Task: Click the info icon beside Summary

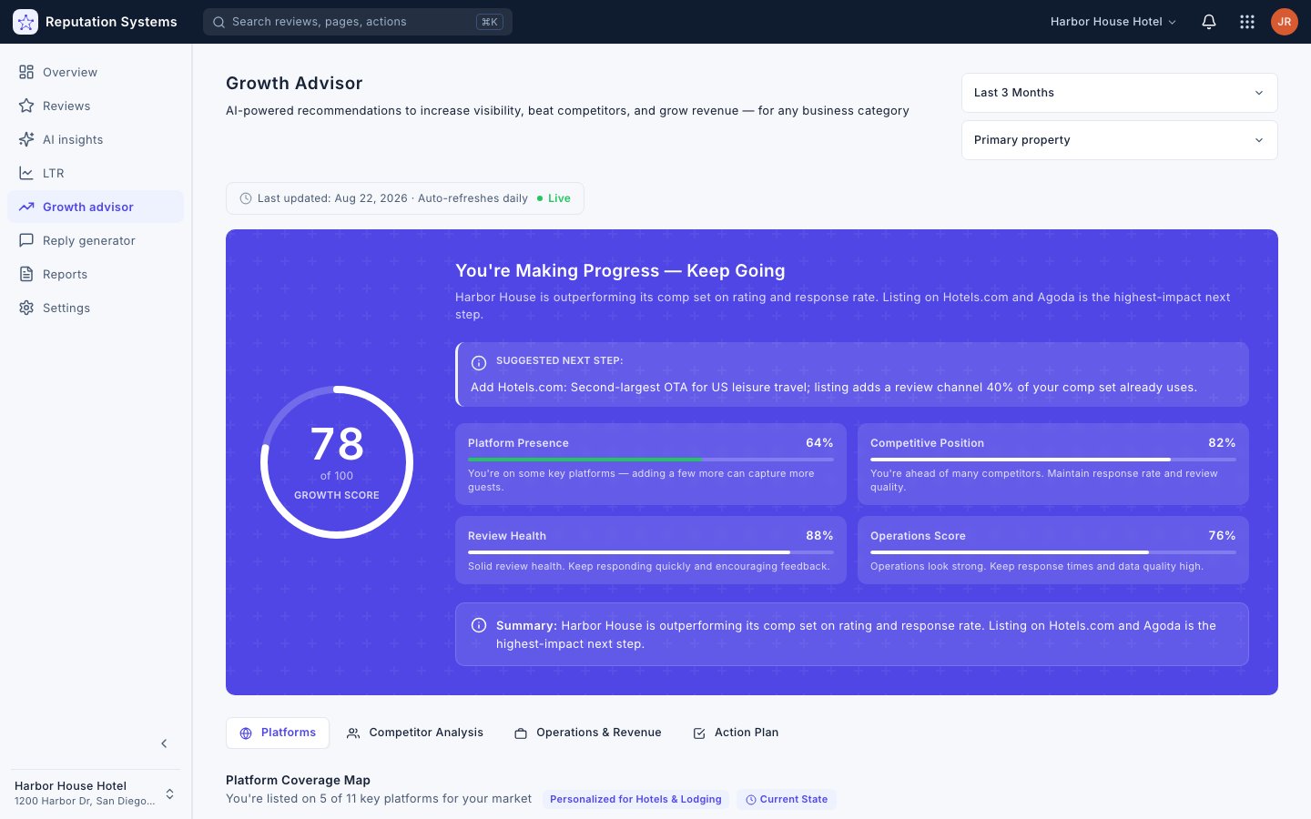Action: click(x=479, y=625)
